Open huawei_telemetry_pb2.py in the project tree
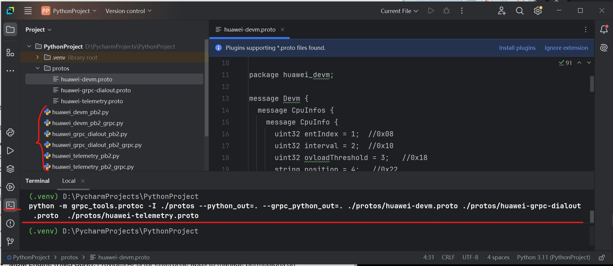613x266 pixels. click(x=86, y=156)
